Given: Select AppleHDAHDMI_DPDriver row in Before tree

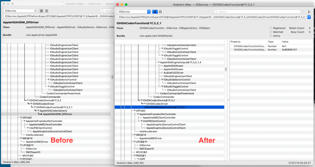Looking at the screenshot, I should pos(56,114).
